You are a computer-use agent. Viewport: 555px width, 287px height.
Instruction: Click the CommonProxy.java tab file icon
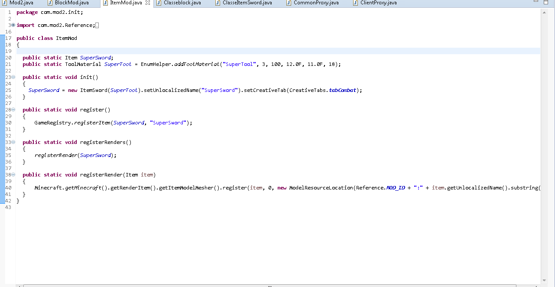[289, 3]
